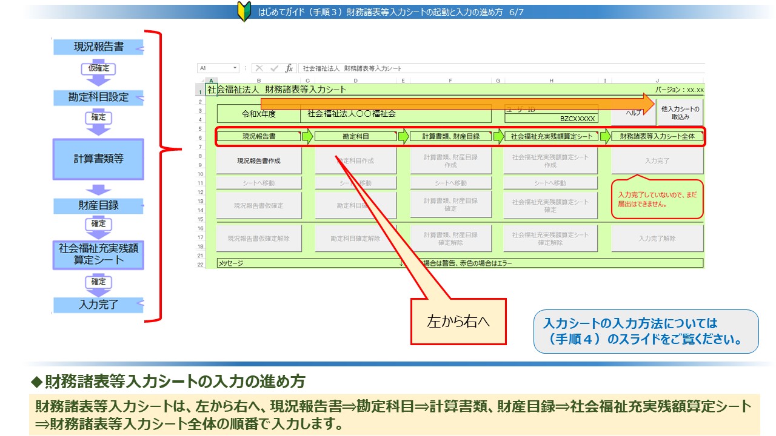Click the formula bar cancel X icon
The image size is (776, 436).
click(x=259, y=68)
